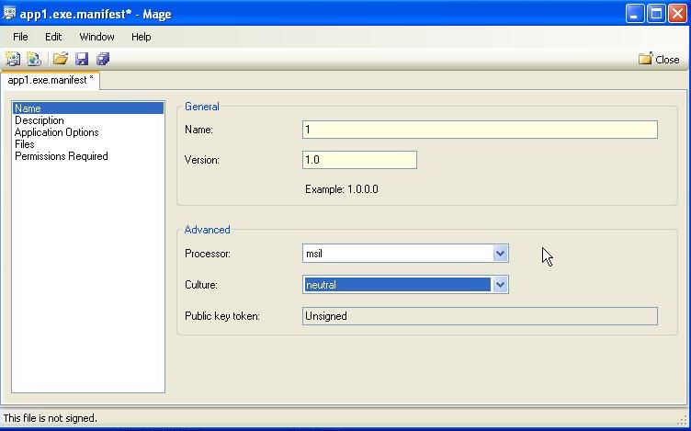Click the Public key token field
The image size is (691, 431).
(x=480, y=316)
